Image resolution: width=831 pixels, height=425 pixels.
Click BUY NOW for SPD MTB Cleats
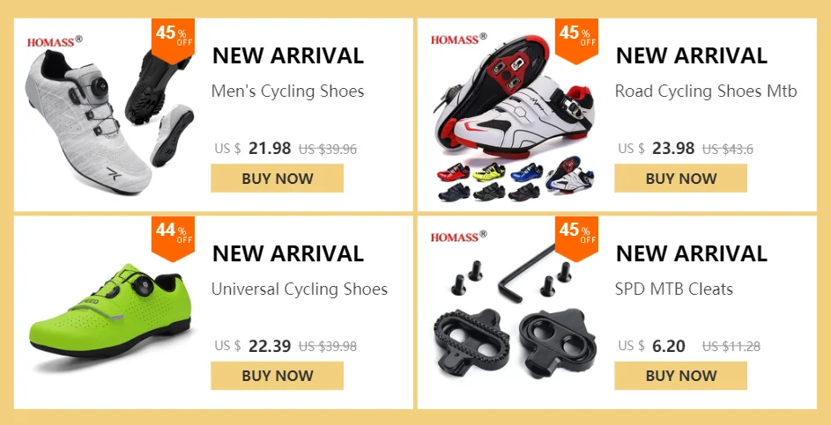coord(680,376)
